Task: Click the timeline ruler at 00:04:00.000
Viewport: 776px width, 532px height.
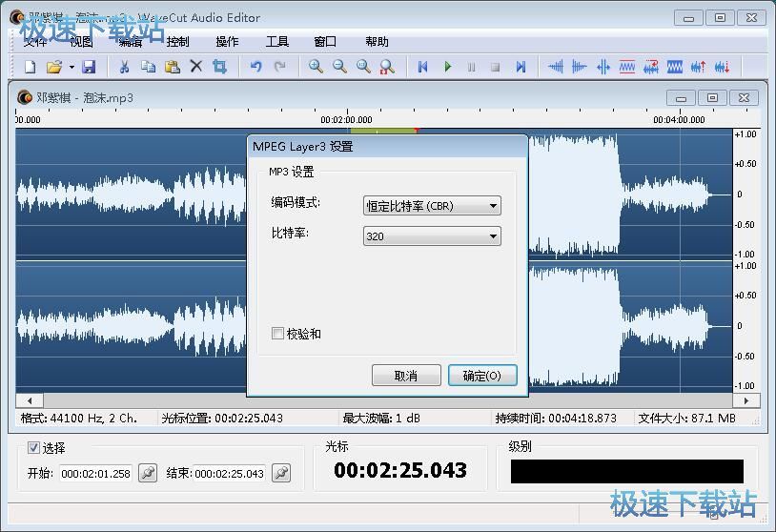Action: (x=679, y=119)
